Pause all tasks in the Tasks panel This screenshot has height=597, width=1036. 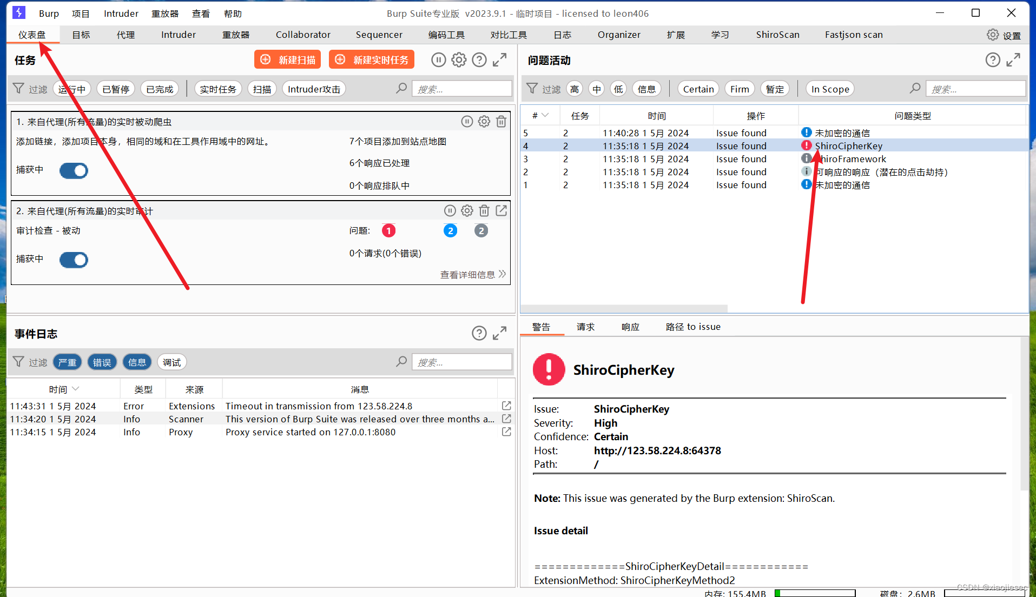(x=439, y=60)
